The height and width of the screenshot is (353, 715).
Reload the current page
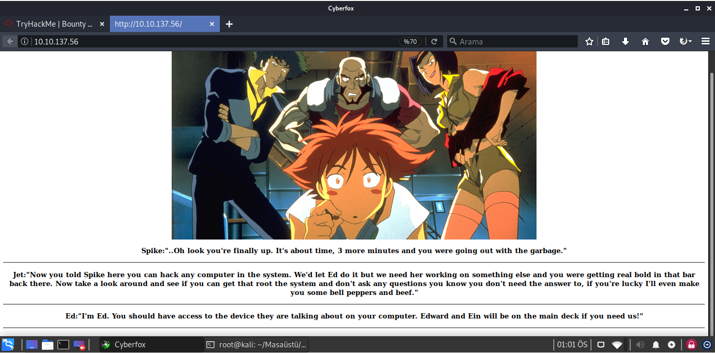click(434, 41)
